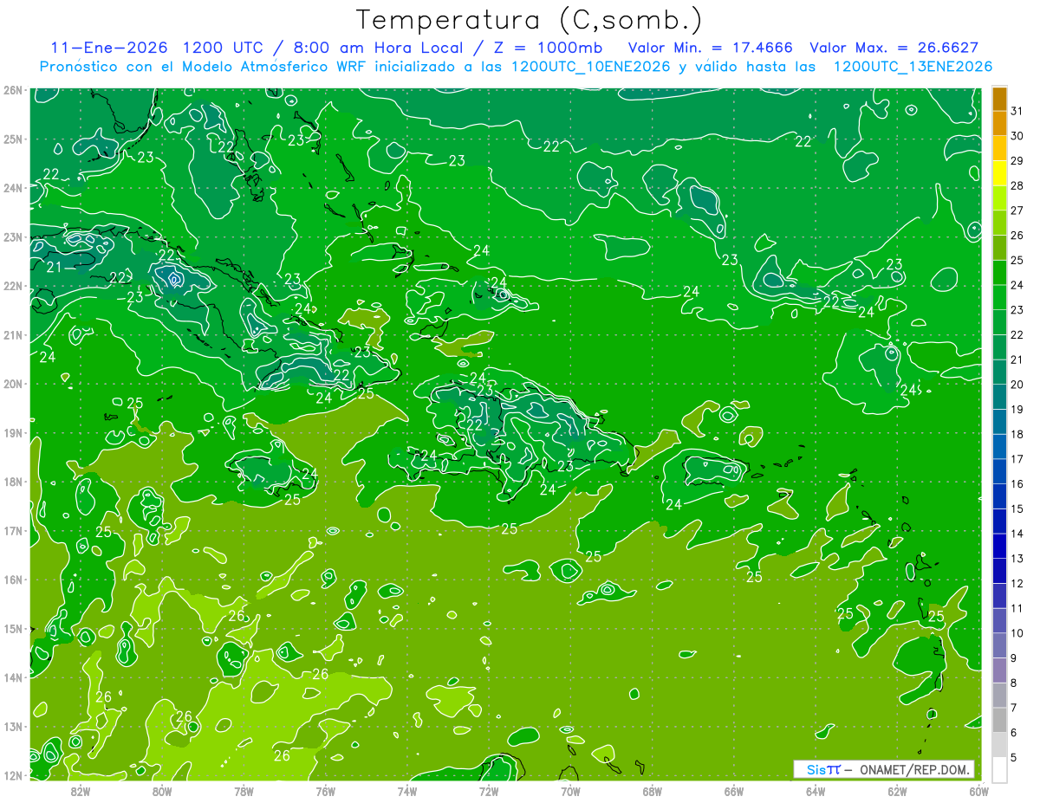Click the longitude axis label '60W'
Image resolution: width=1040 pixels, height=803 pixels.
click(979, 791)
